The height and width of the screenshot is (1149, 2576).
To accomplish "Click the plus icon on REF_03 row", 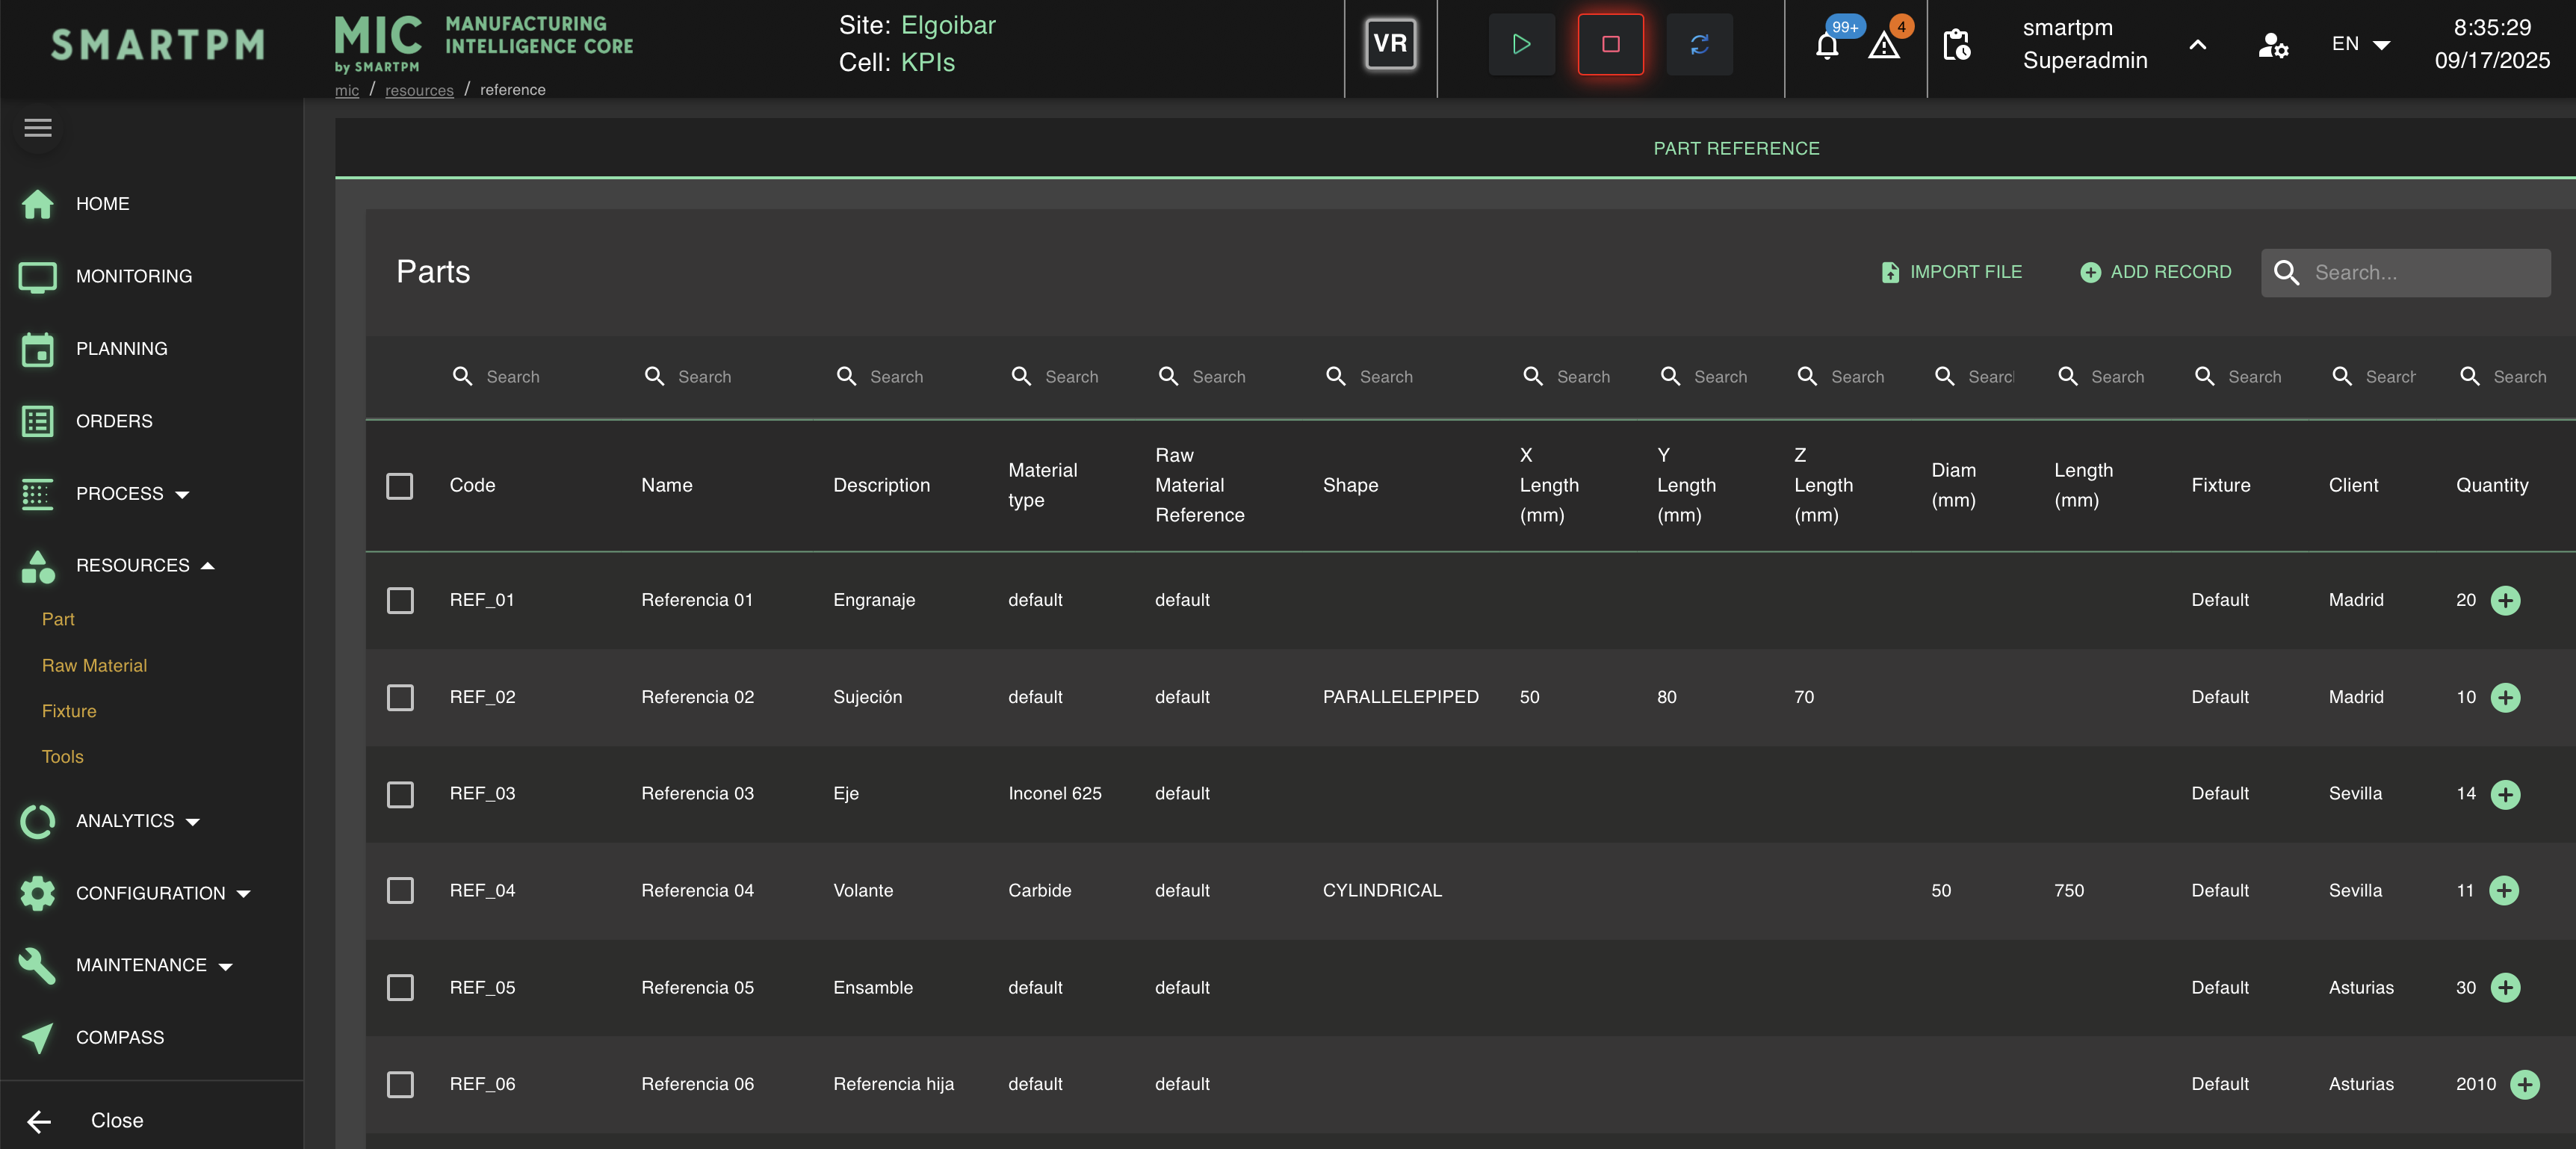I will [x=2505, y=794].
